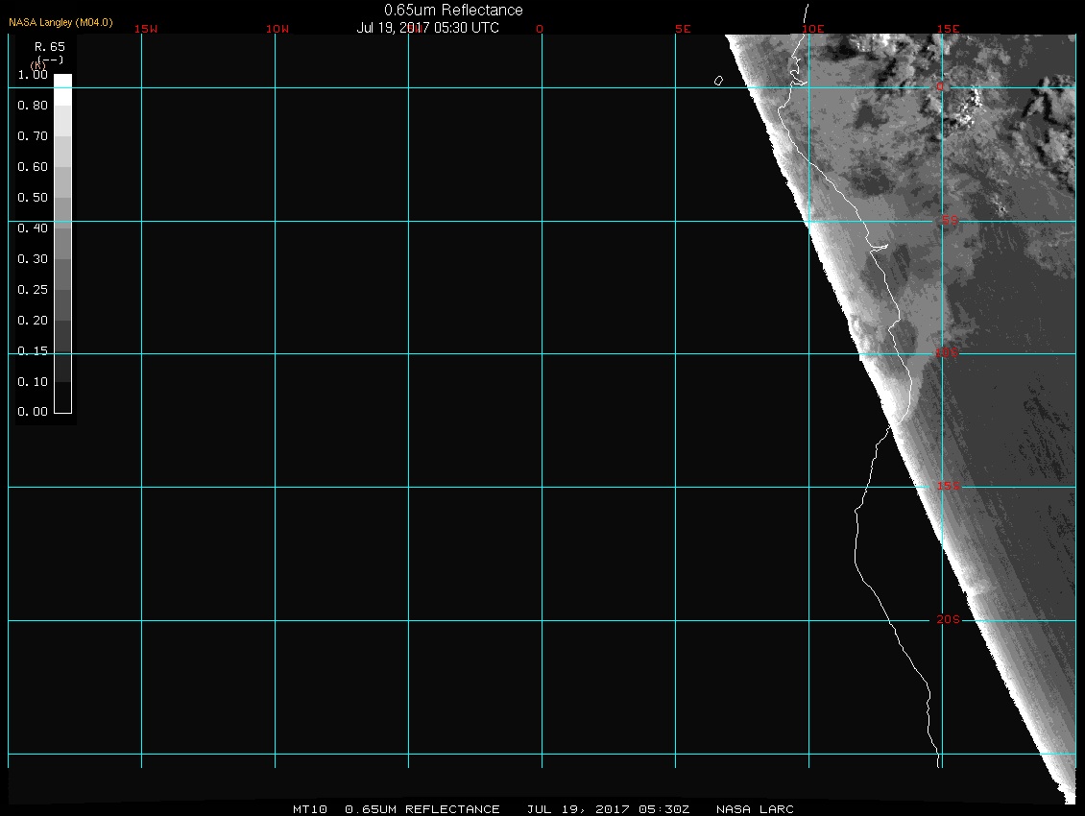
Task: Click the 0.25 scale value
Action: (33, 289)
